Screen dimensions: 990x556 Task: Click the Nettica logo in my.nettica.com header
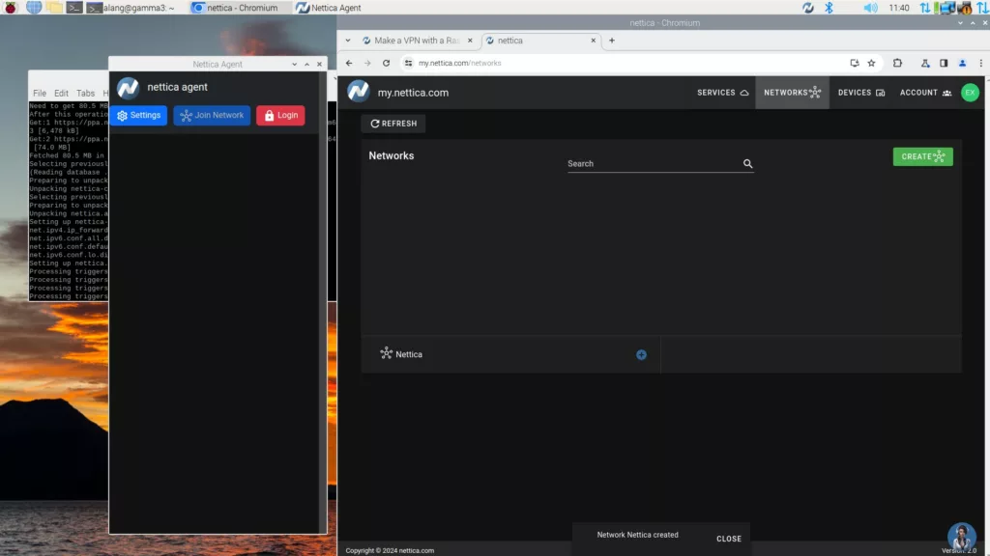359,92
